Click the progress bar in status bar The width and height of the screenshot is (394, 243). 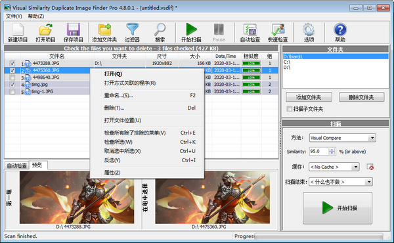[318, 236]
